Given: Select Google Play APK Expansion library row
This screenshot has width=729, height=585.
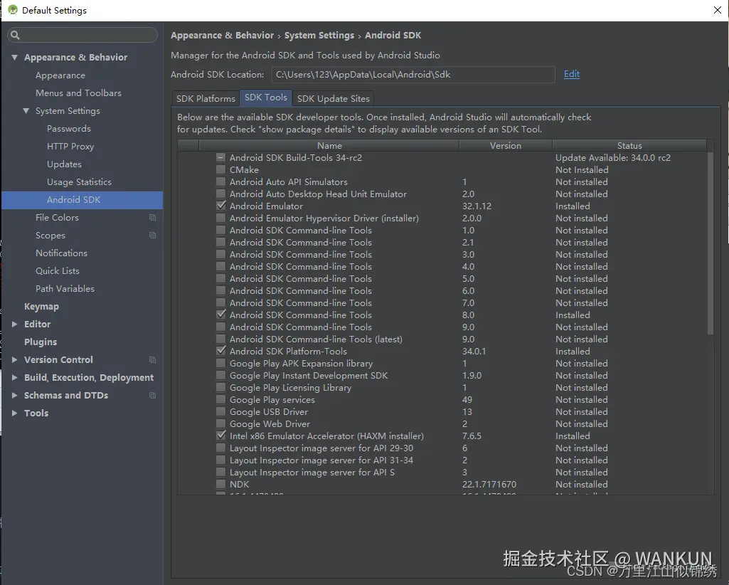Looking at the screenshot, I should click(x=442, y=363).
